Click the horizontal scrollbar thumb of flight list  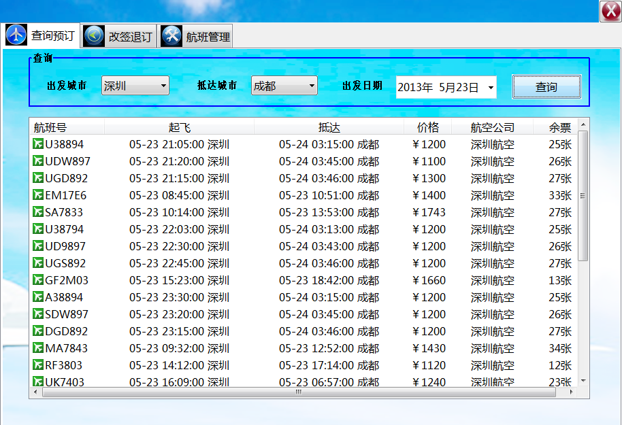(x=299, y=392)
